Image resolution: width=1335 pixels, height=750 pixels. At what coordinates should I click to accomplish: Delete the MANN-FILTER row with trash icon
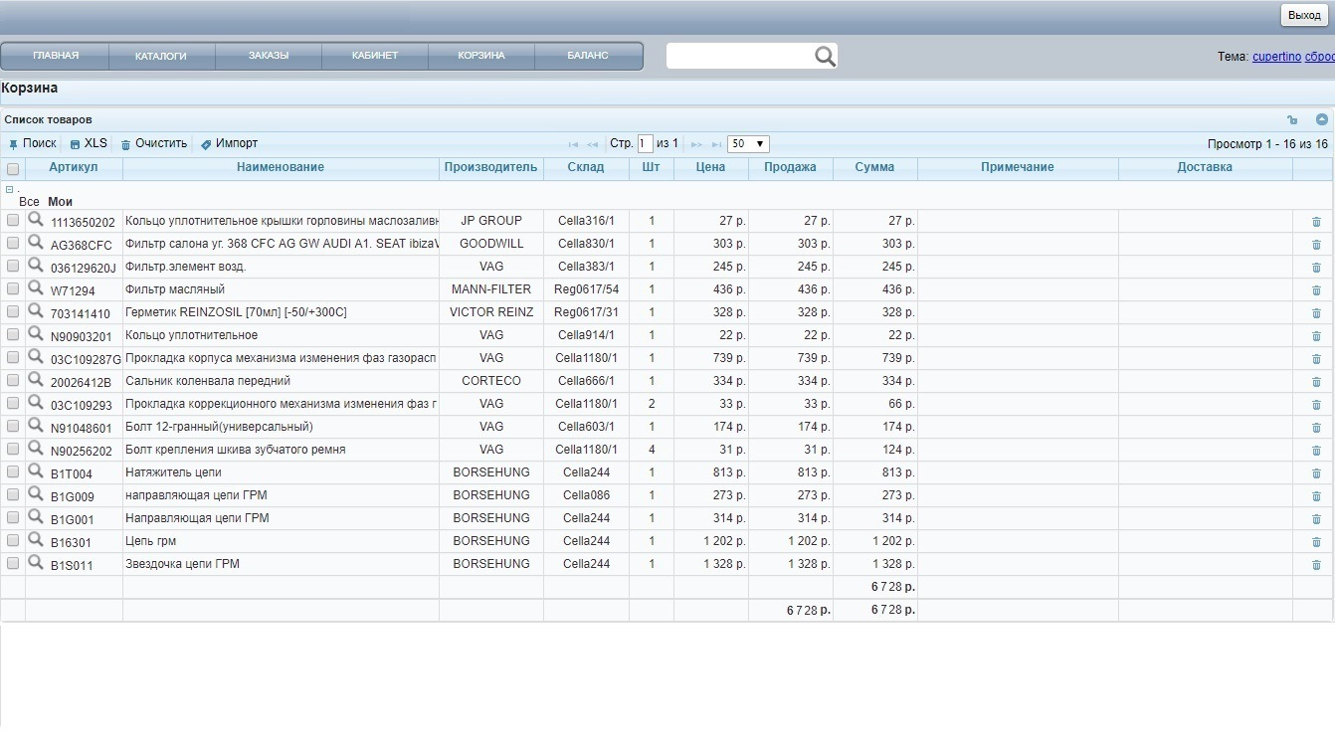(1316, 290)
